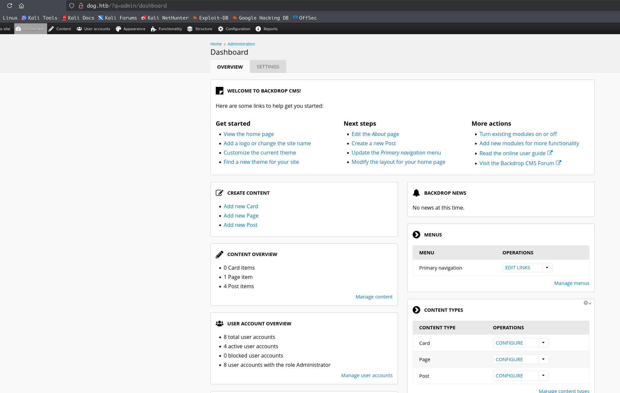
Task: Click the browser URL address field
Action: coord(343,6)
